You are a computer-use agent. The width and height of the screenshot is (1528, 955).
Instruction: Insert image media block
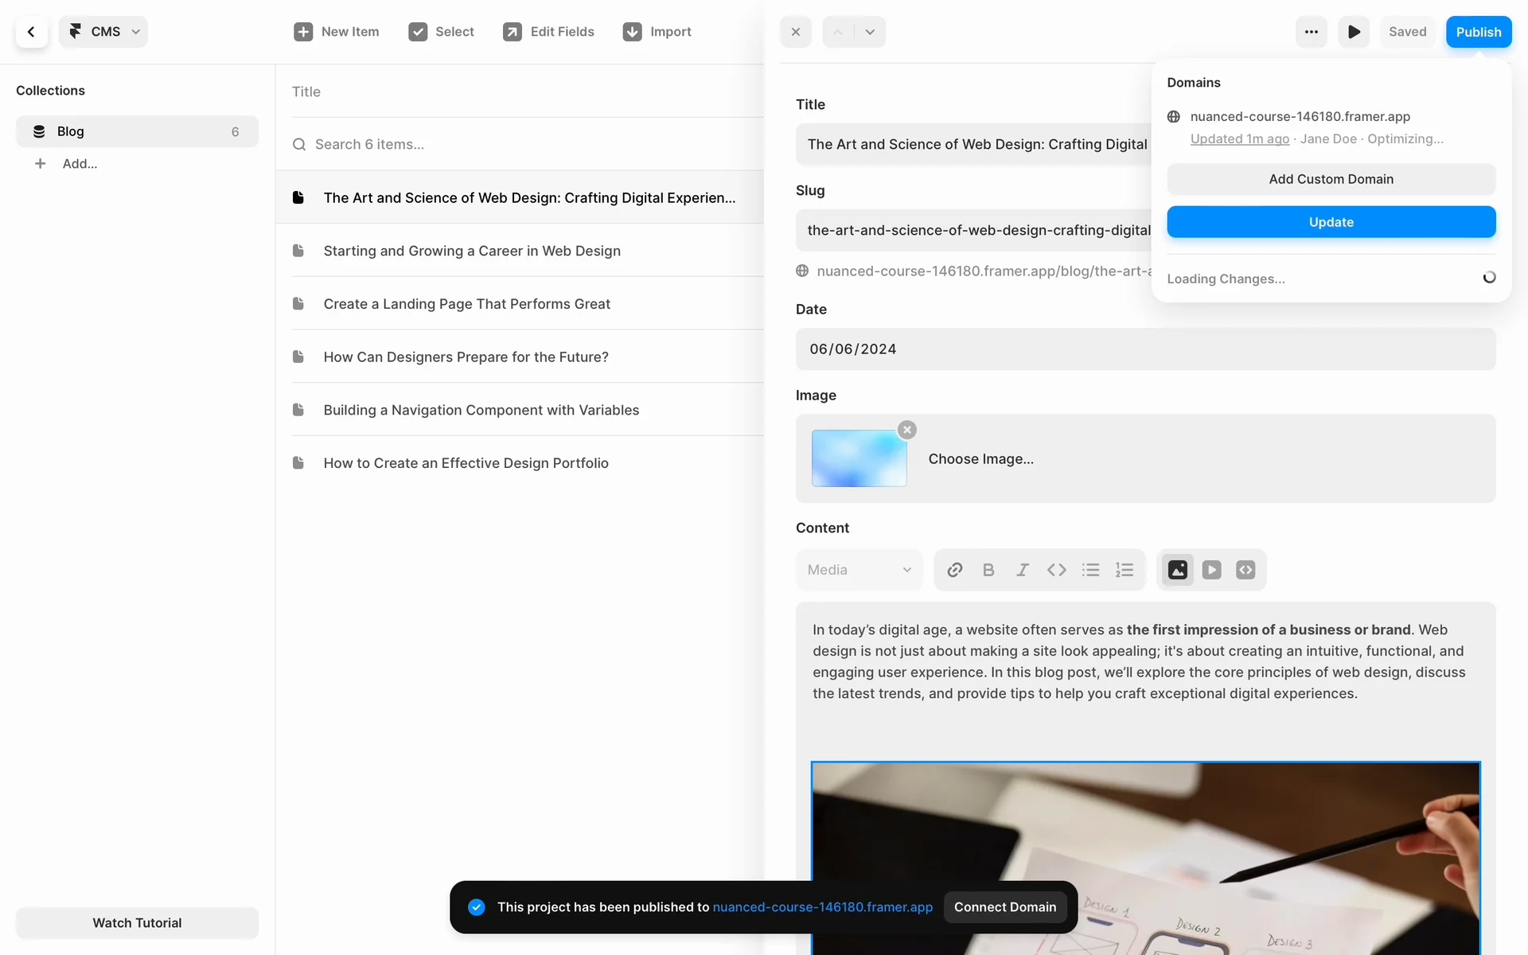click(1178, 570)
